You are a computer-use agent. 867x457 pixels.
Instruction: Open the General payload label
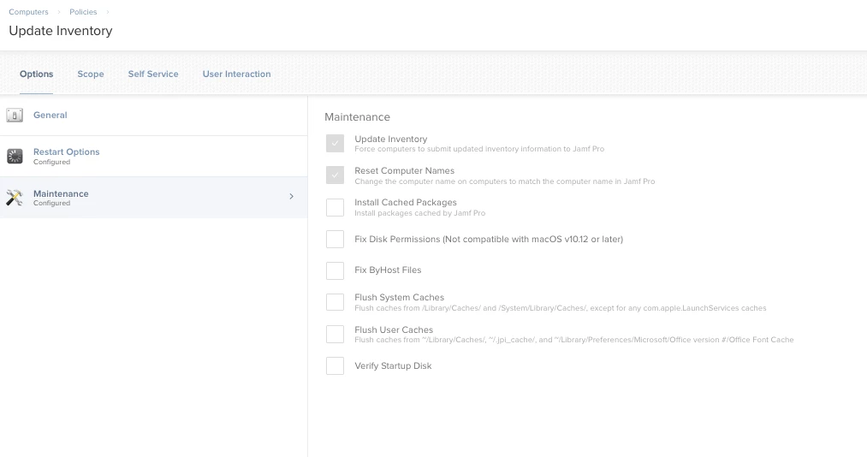50,116
